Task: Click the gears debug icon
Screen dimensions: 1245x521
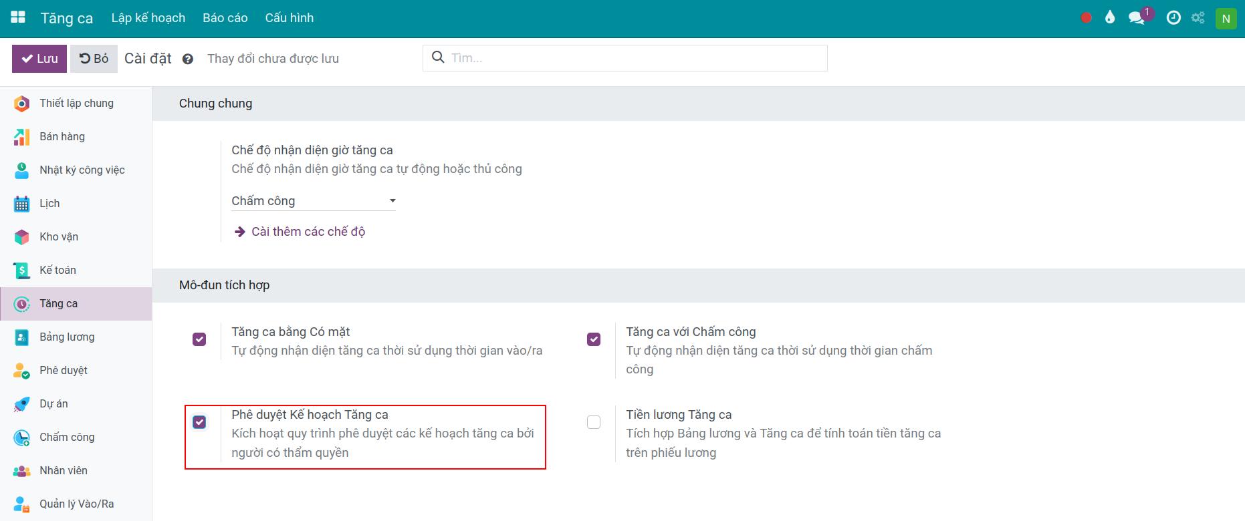Action: (1198, 18)
